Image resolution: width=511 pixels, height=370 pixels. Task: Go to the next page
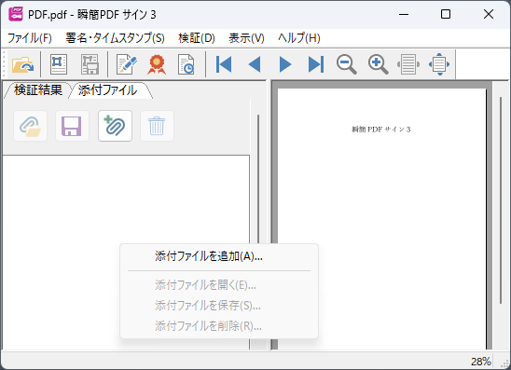[285, 64]
